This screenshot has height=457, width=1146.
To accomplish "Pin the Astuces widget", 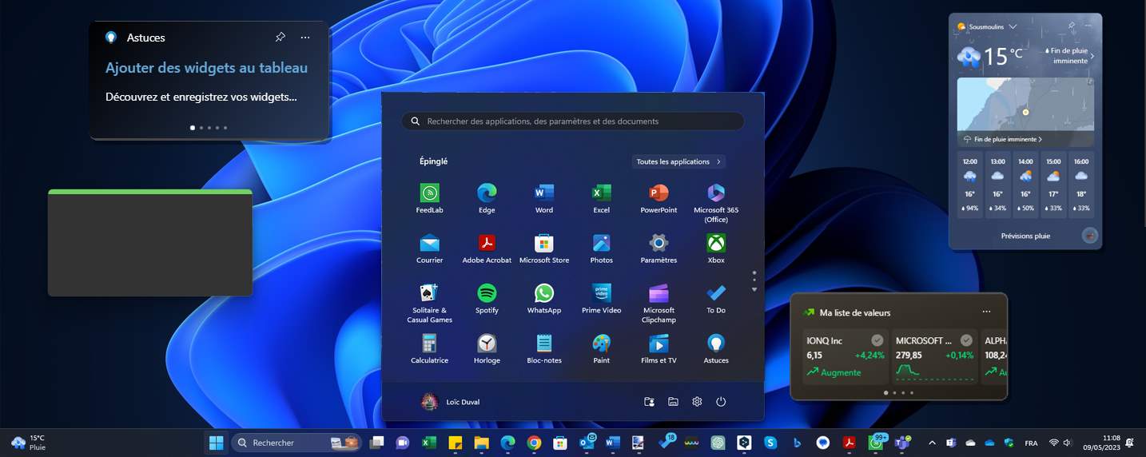I will tap(280, 38).
